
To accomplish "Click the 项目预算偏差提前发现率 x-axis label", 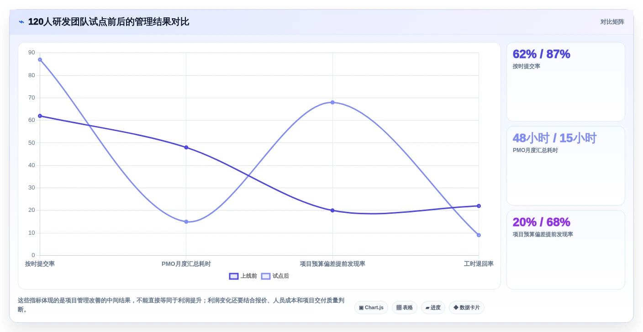I will (x=332, y=264).
